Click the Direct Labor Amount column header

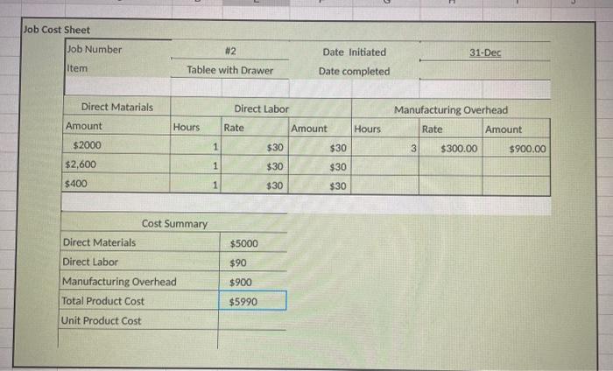[320, 129]
